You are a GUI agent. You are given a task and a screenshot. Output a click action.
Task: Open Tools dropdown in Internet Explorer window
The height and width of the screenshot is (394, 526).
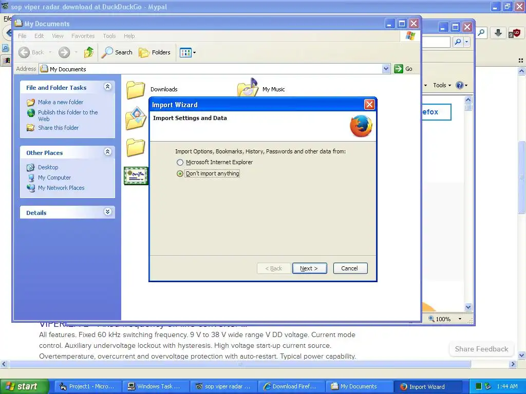point(442,85)
